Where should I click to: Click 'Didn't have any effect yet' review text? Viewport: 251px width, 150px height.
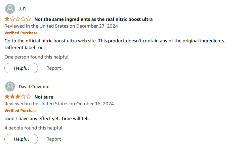pyautogui.click(x=47, y=118)
